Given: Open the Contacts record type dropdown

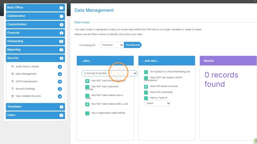Looking at the screenshot, I should [x=112, y=45].
